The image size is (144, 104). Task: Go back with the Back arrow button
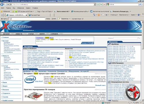(x=2, y=4)
